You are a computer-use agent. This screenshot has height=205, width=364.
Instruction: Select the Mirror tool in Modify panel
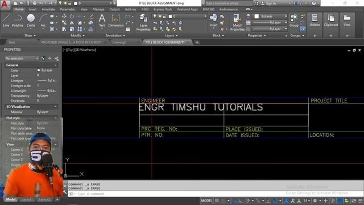pyautogui.click(x=72, y=23)
